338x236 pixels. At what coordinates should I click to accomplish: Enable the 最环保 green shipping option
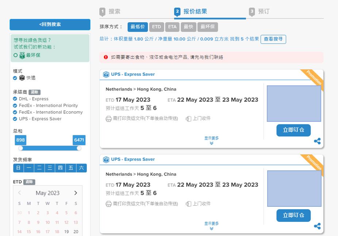(x=16, y=55)
